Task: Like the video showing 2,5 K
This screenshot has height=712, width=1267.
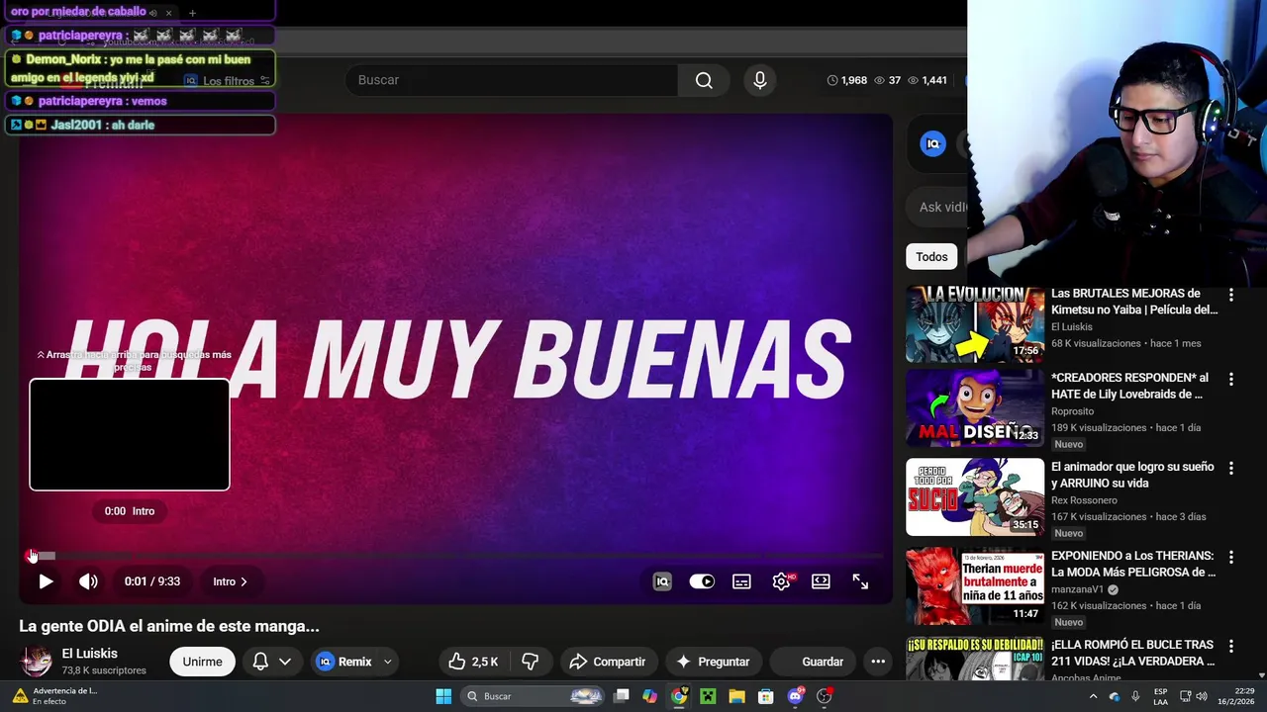Action: point(473,662)
